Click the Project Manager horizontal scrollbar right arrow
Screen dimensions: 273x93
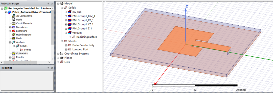pyautogui.click(x=49, y=62)
